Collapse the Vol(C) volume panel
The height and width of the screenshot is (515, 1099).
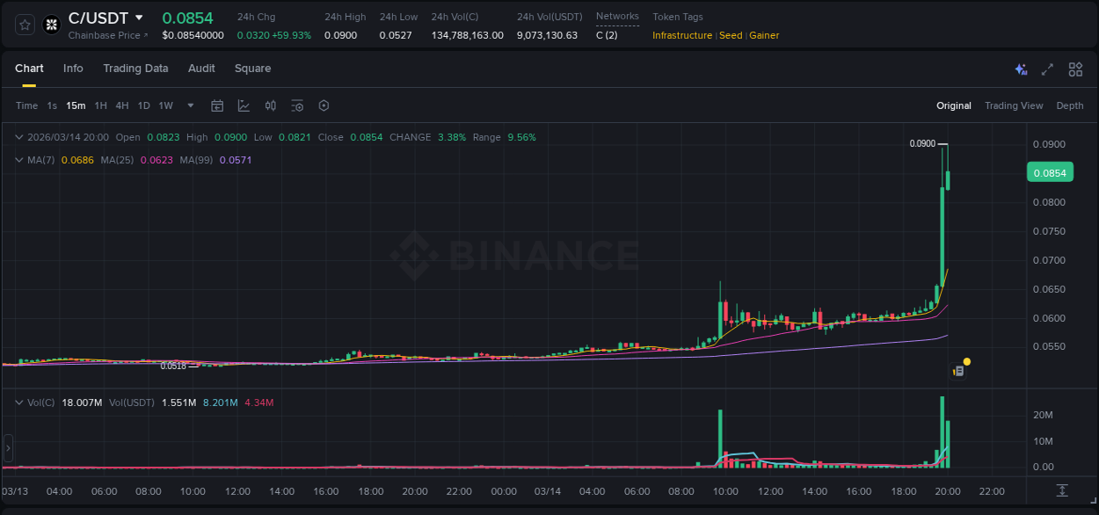click(19, 403)
